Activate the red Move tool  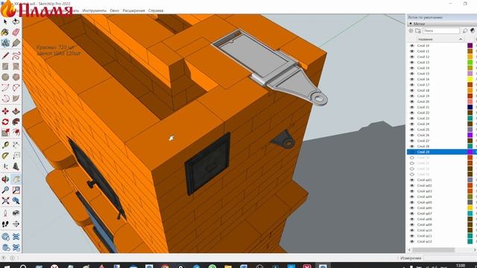pos(5,111)
